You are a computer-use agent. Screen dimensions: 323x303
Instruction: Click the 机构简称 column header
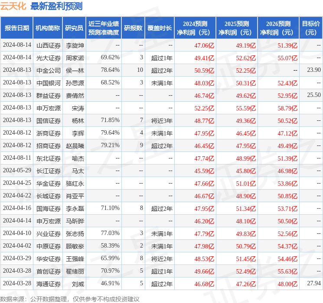tap(48, 28)
